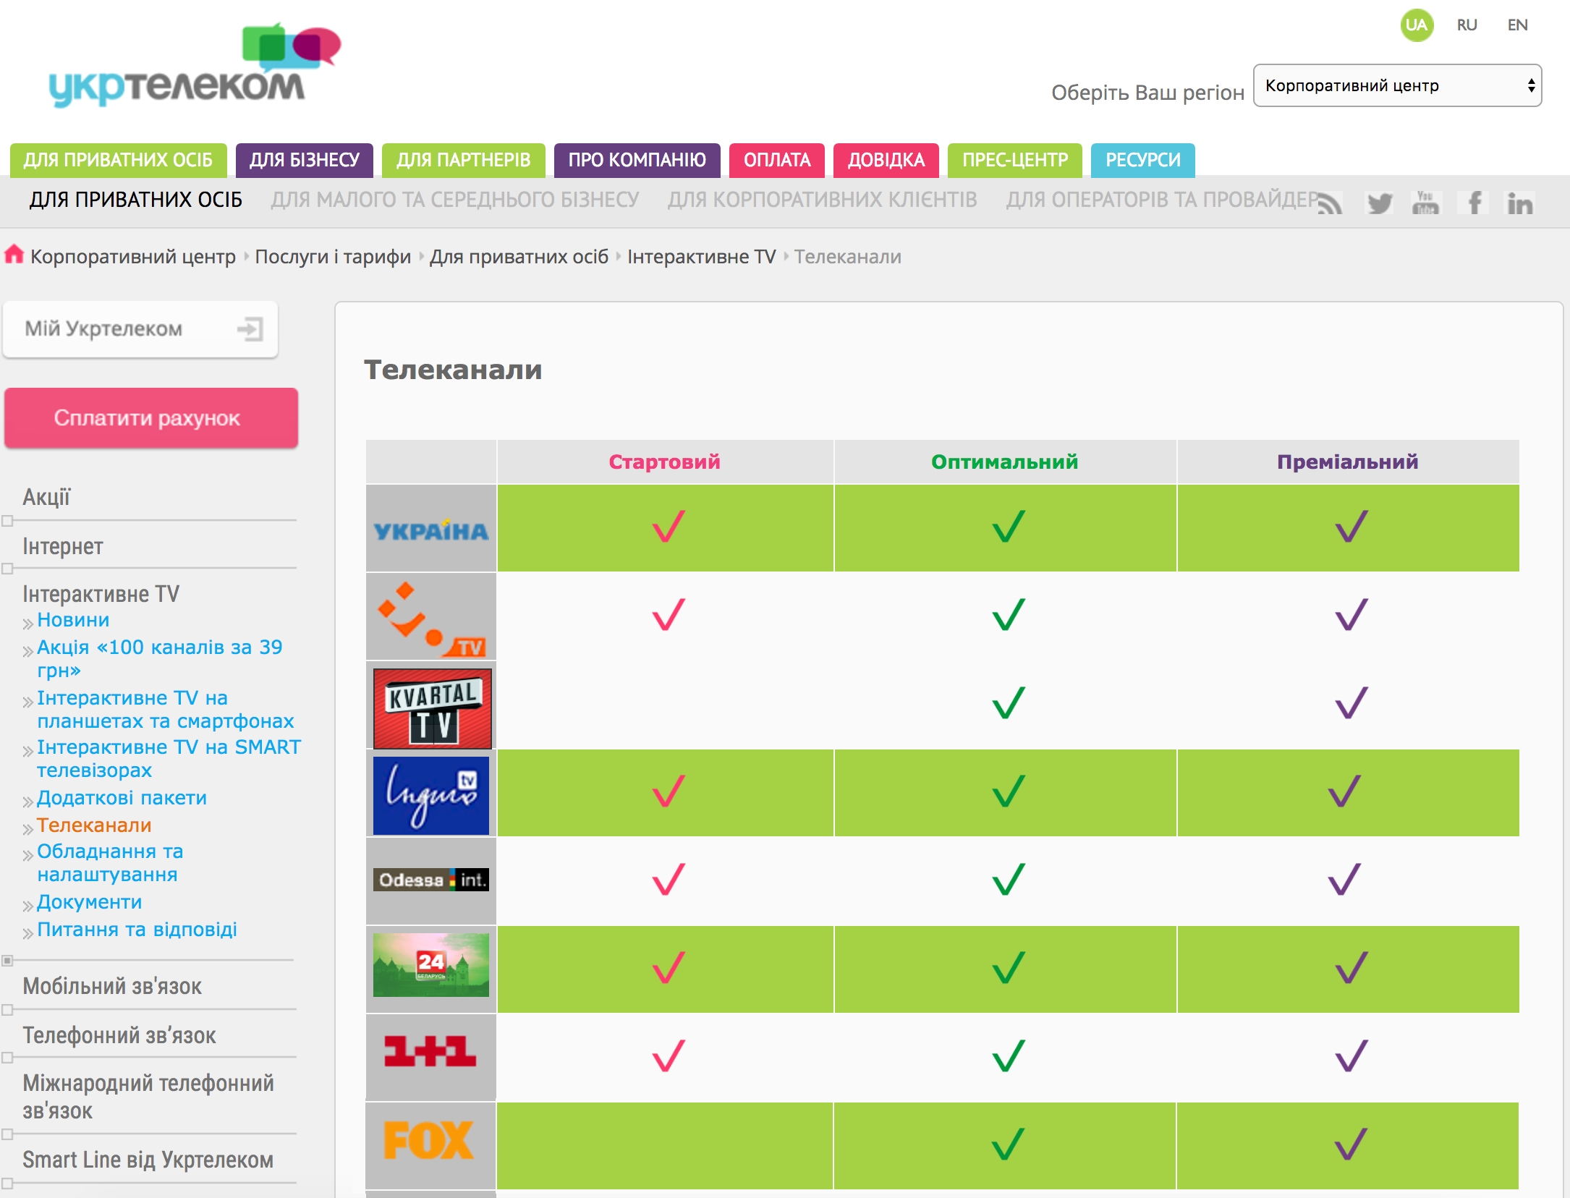
Task: Open the Телеканали sidebar link
Action: [x=95, y=825]
